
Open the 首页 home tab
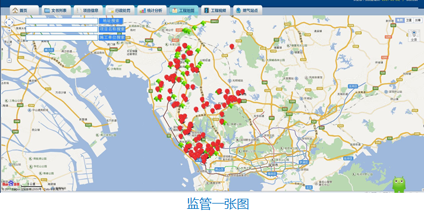click(x=24, y=11)
